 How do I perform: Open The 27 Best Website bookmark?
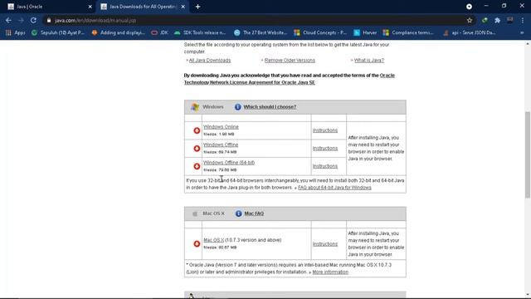point(261,32)
